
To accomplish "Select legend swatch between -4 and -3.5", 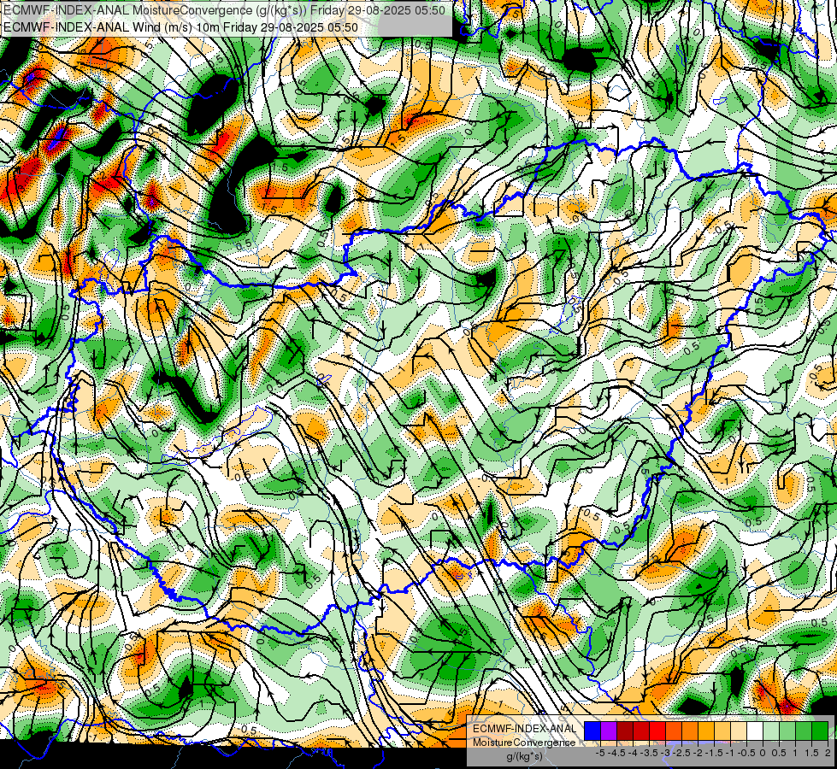I will 641,731.
